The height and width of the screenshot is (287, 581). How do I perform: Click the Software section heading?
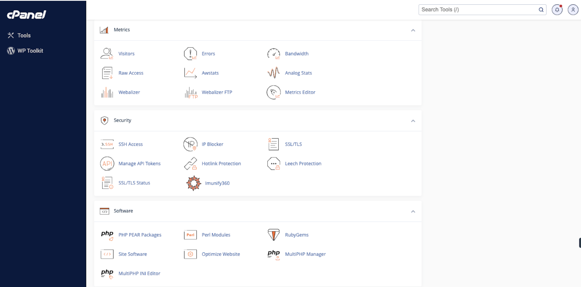point(123,211)
